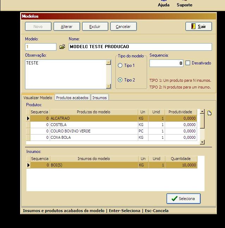
Task: Click Sequencia header in Produtos grid
Action: coord(40,112)
